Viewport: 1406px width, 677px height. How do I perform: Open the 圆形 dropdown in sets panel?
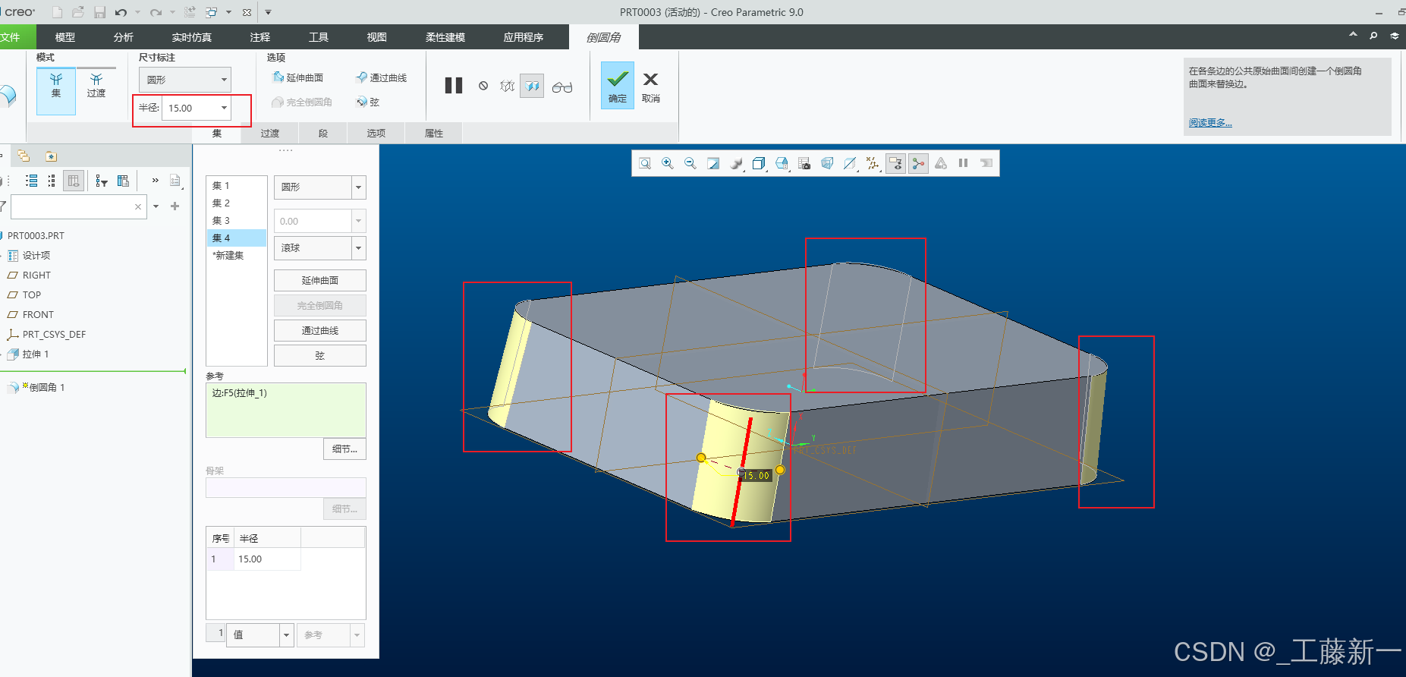pos(320,187)
